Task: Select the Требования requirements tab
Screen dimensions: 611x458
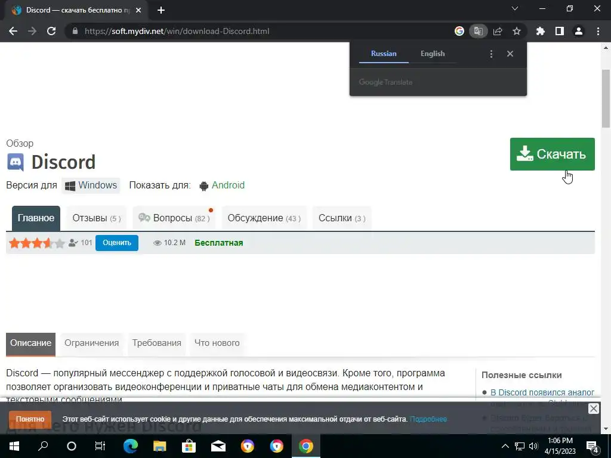Action: [157, 343]
